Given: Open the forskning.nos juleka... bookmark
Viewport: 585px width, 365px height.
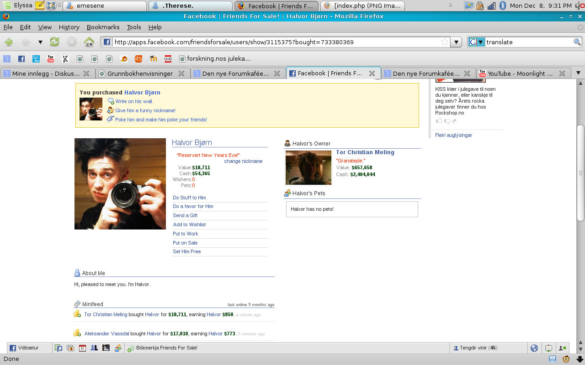Looking at the screenshot, I should coord(215,58).
